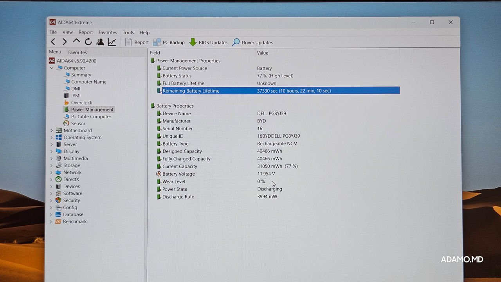Viewport: 501px width, 282px height.
Task: Click the Config tree icon
Action: click(x=58, y=207)
